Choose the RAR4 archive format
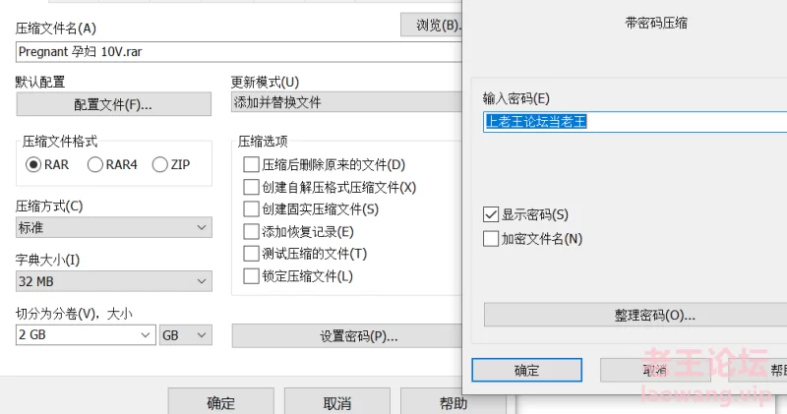This screenshot has height=414, width=787. pyautogui.click(x=95, y=165)
